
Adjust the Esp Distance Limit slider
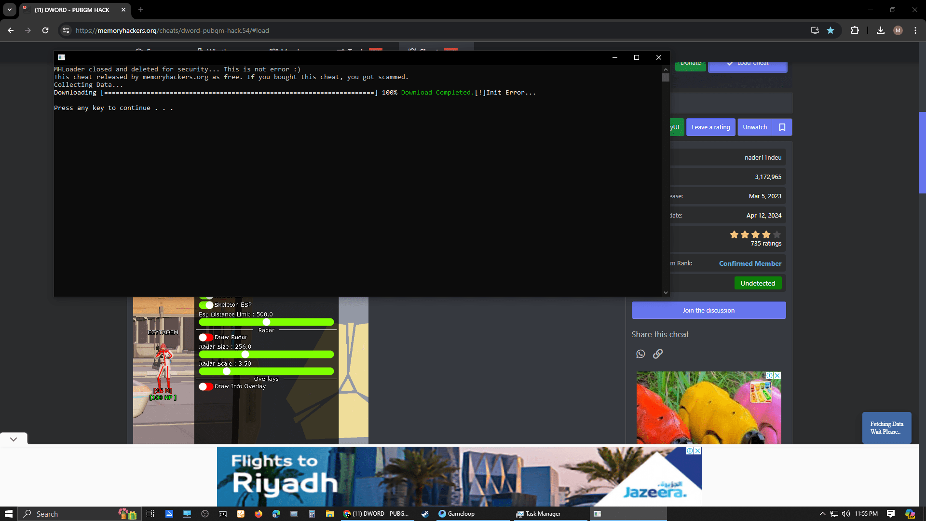266,322
